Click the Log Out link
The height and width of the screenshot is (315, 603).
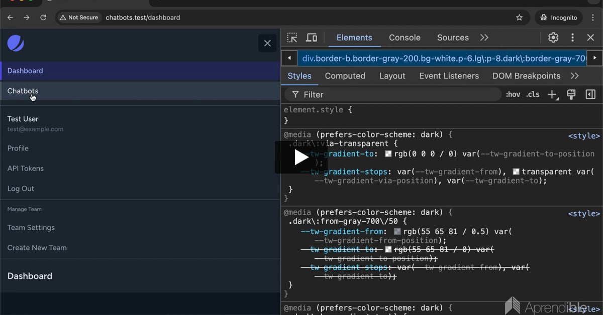(x=21, y=189)
